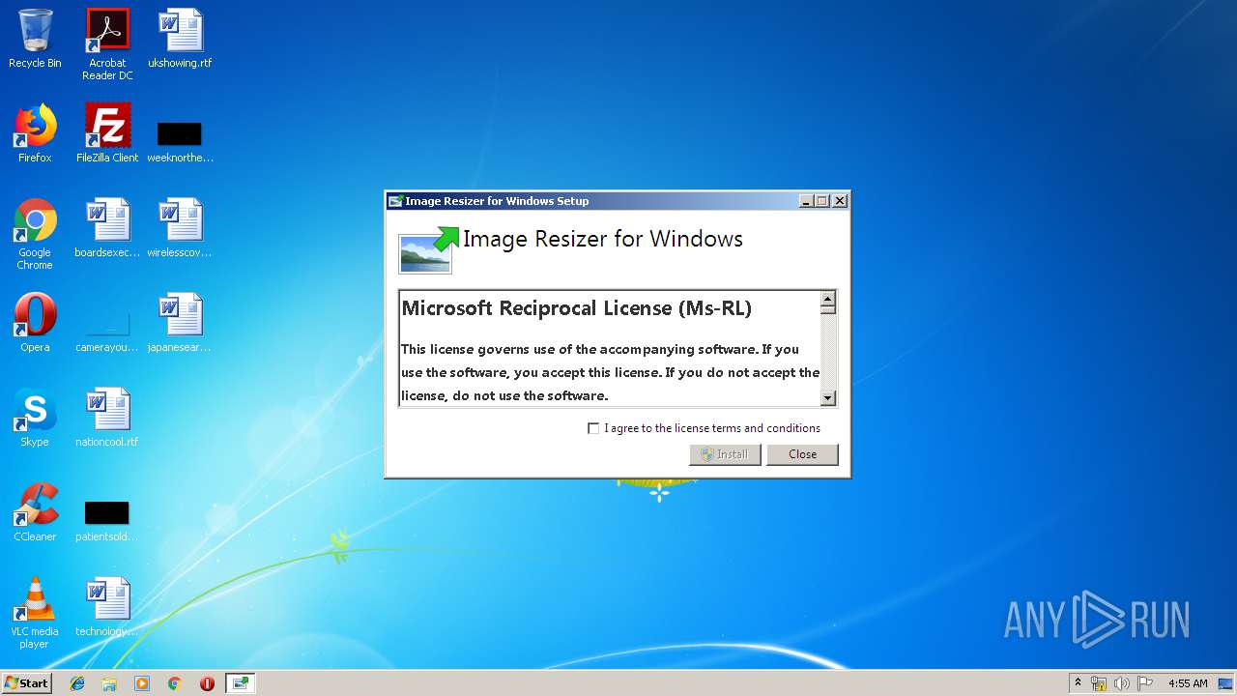The width and height of the screenshot is (1237, 696).
Task: Open Windows Explorer from taskbar
Action: click(x=109, y=683)
